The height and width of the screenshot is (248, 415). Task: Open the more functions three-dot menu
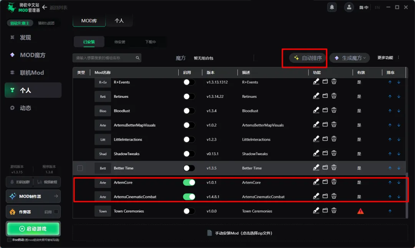pos(398,57)
